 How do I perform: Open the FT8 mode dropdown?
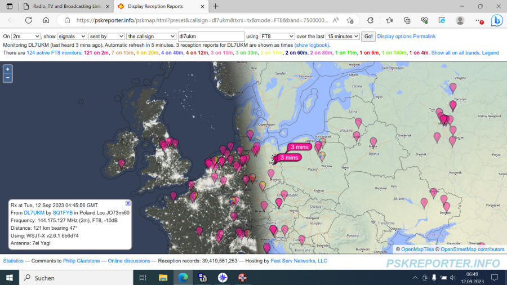277,36
